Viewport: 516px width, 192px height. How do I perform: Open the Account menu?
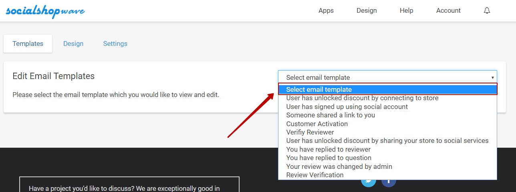point(448,11)
